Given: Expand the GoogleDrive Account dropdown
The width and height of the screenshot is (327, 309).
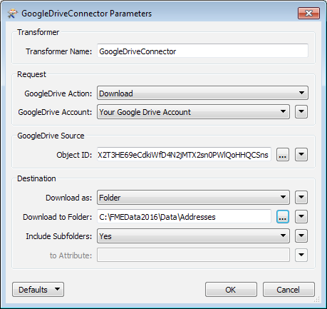Looking at the screenshot, I should tap(193, 112).
